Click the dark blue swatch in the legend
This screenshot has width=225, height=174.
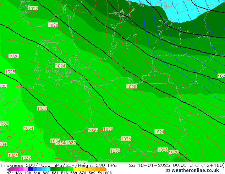[x=30, y=169]
